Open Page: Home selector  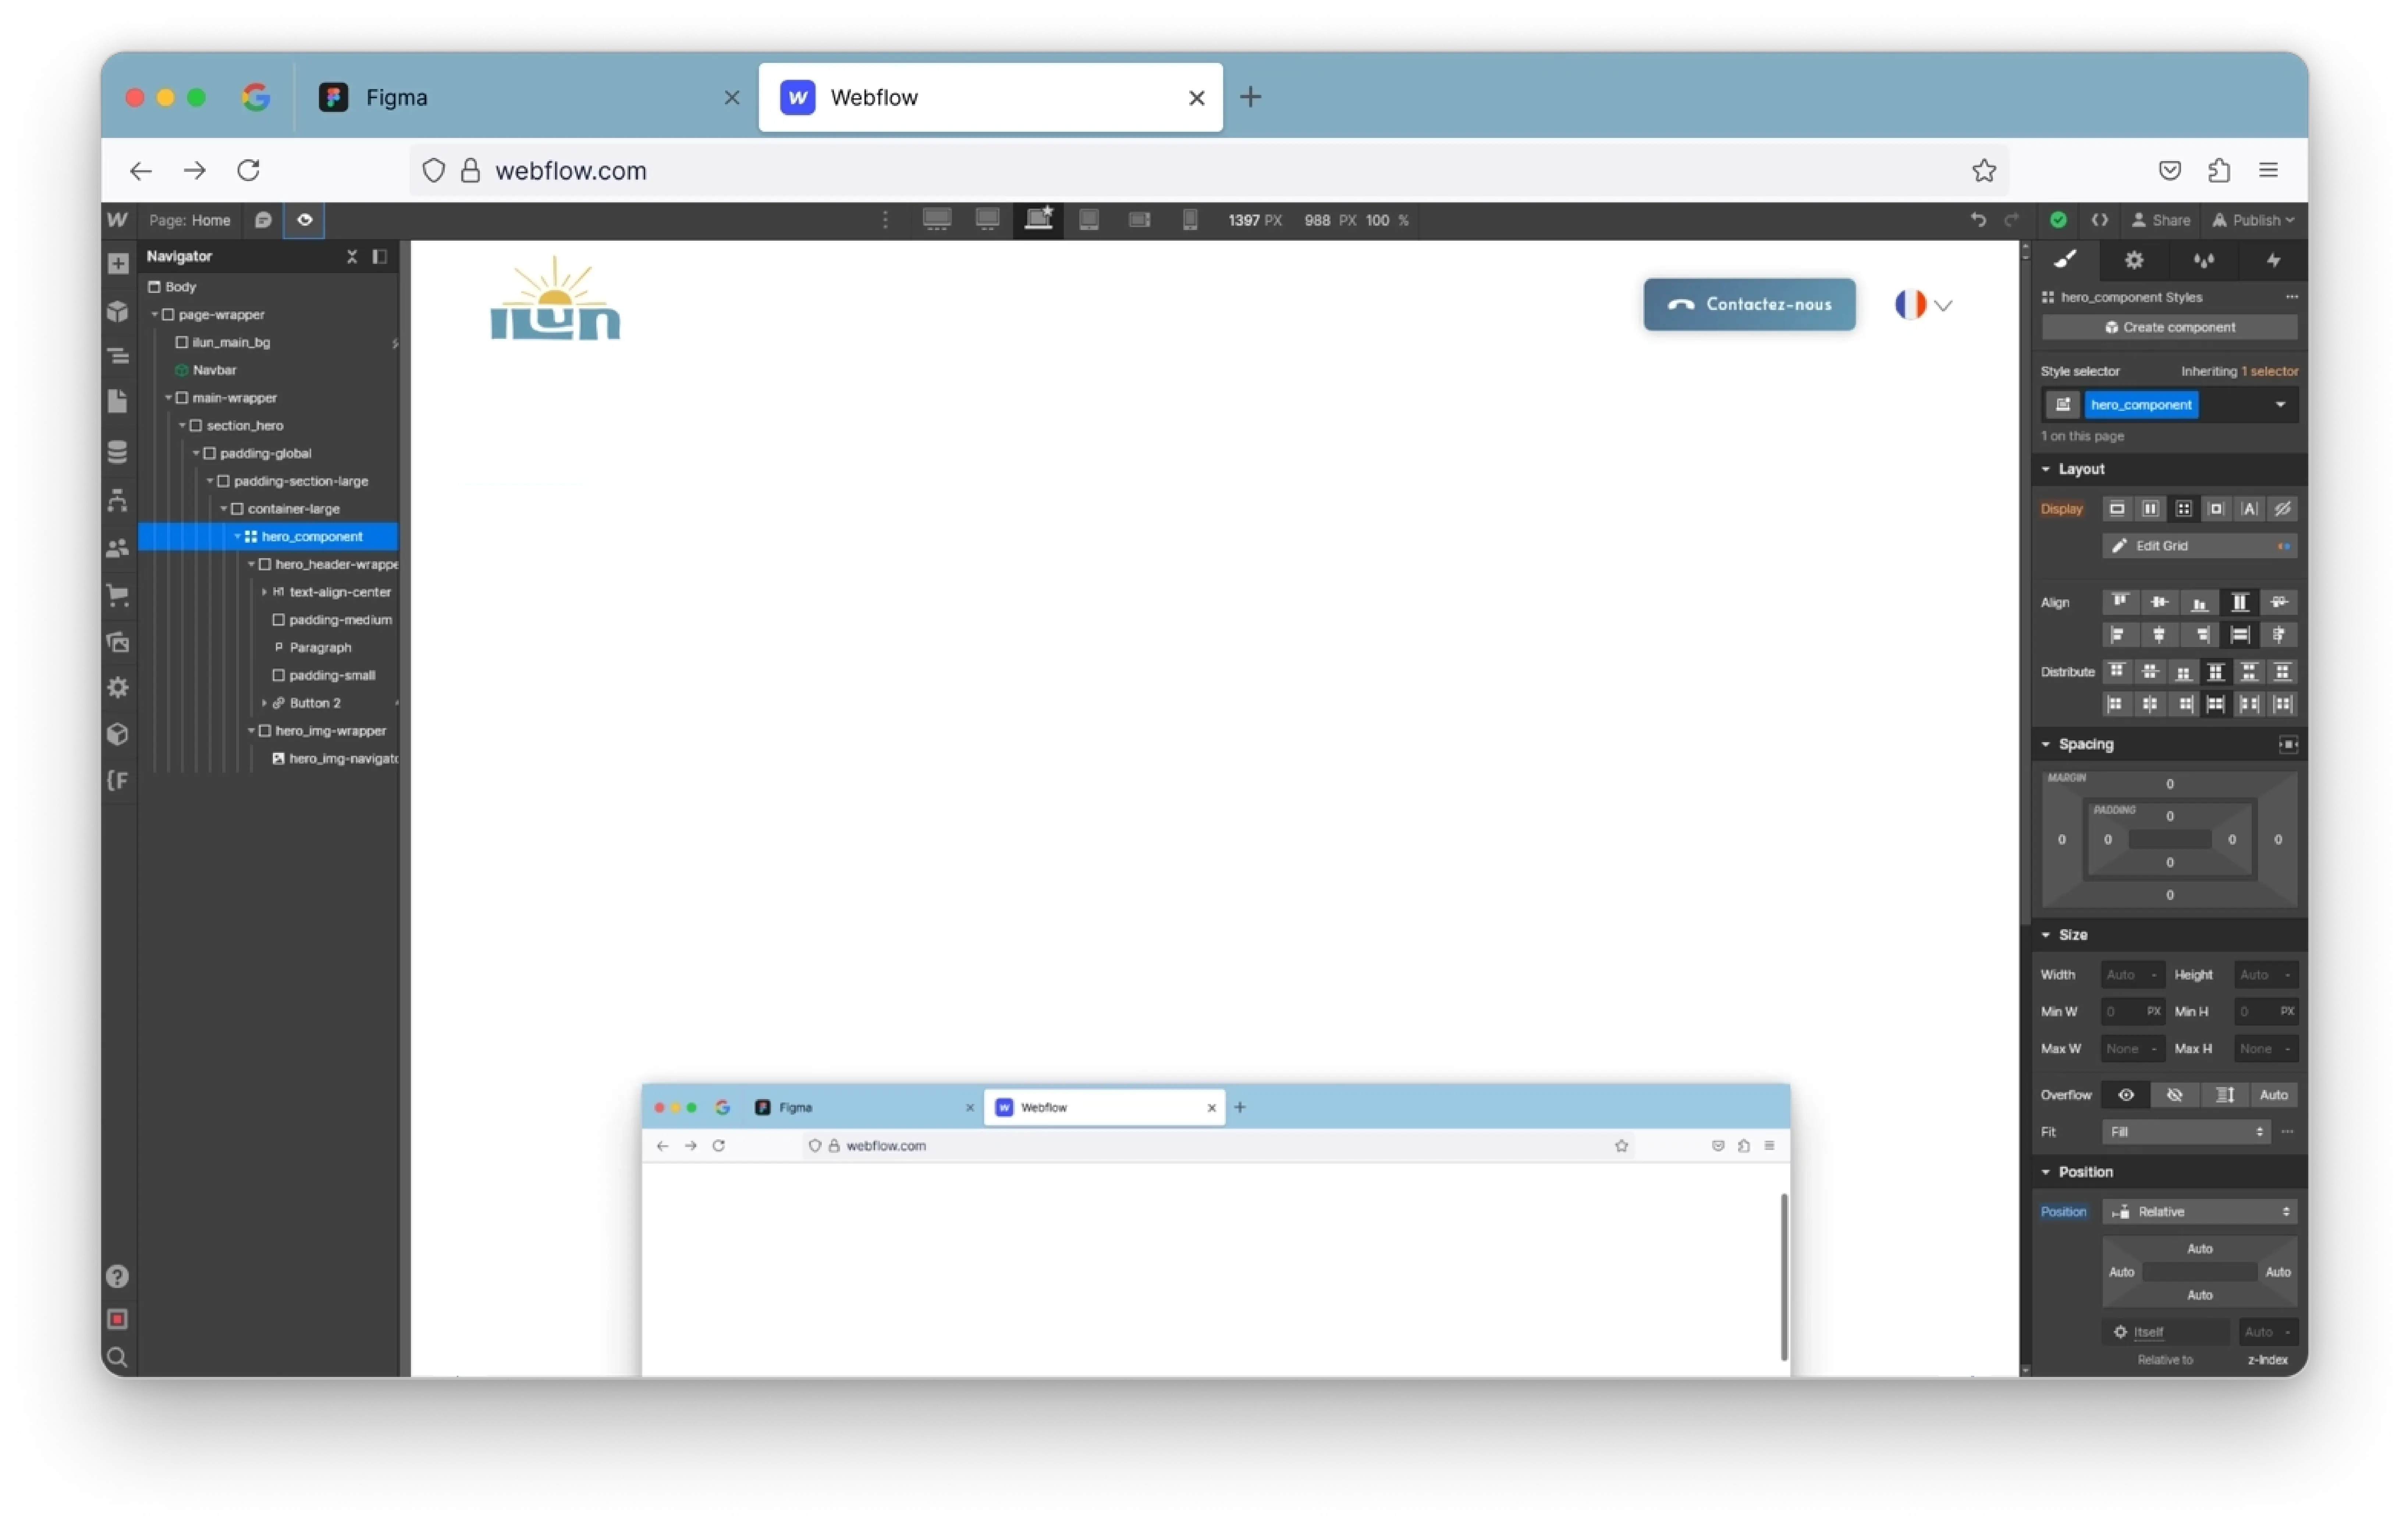tap(190, 220)
